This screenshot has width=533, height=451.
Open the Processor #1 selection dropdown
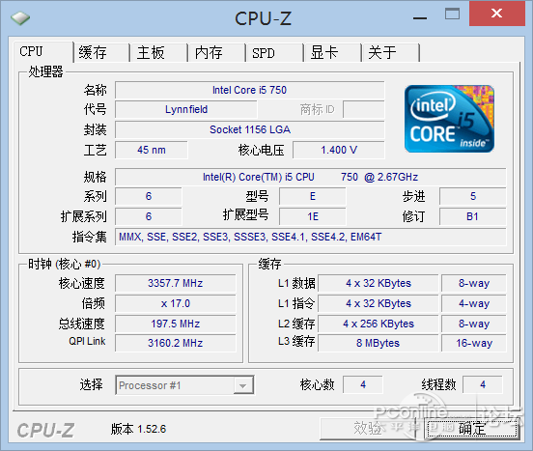[x=184, y=385]
